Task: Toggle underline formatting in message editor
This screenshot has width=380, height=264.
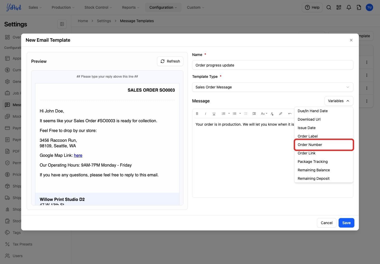Action: coord(214,114)
